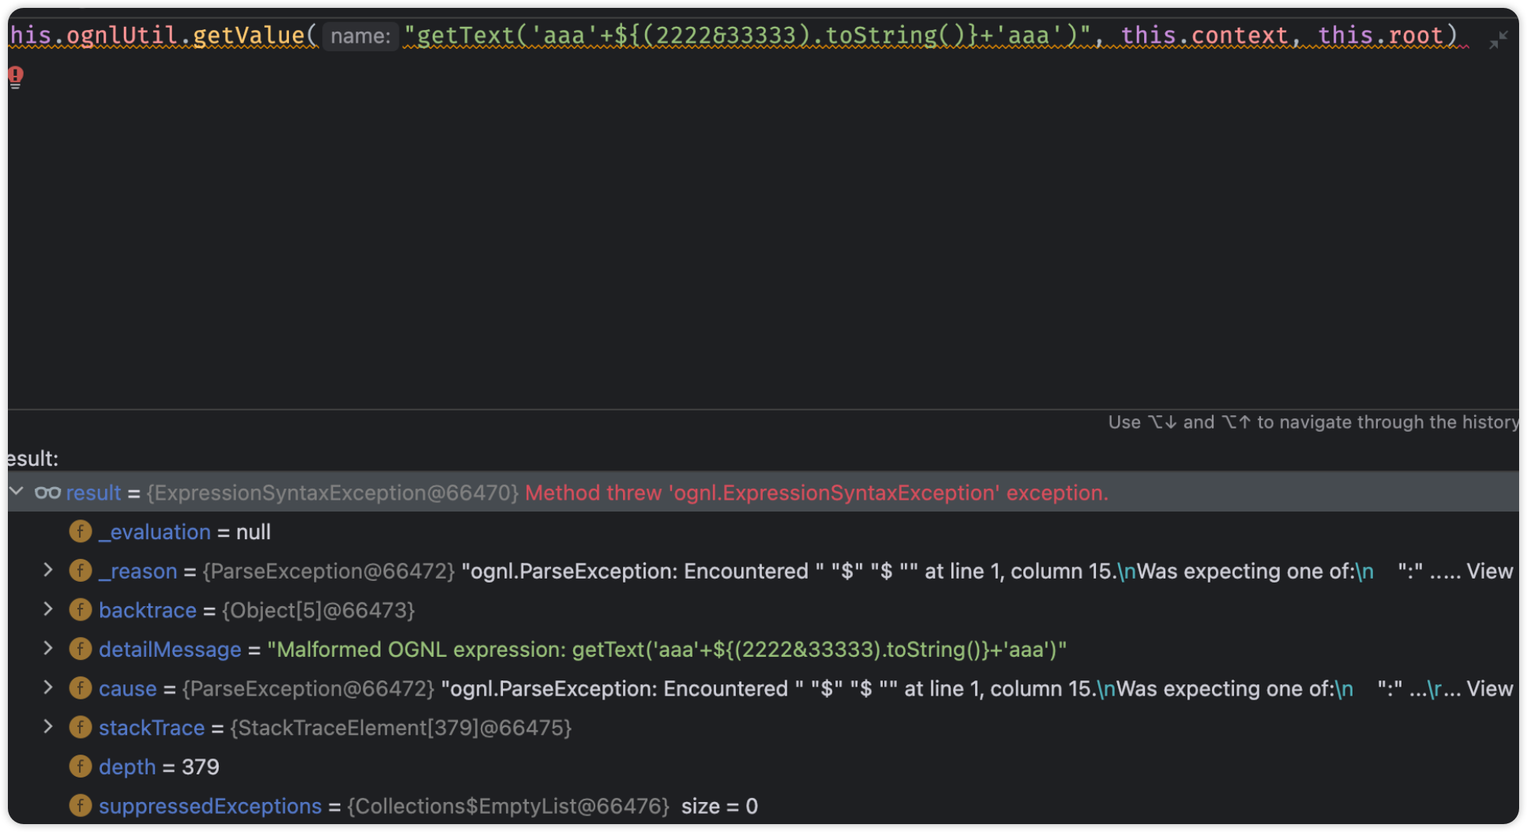Click the 'name:' parameter hint
This screenshot has width=1527, height=832.
360,36
